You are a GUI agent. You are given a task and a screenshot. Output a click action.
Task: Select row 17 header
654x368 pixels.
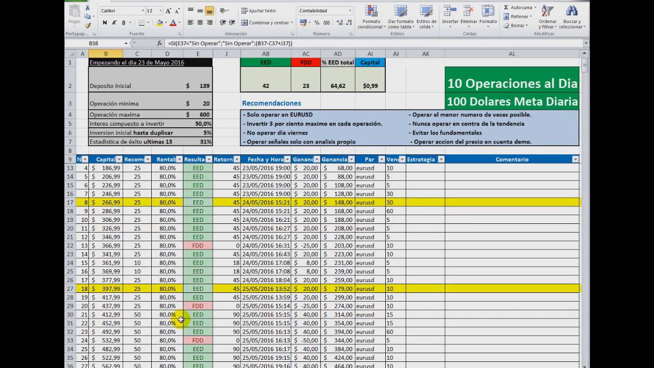point(71,202)
